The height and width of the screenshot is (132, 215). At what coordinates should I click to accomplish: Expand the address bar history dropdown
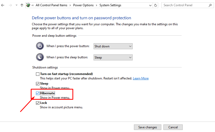pos(150,5)
